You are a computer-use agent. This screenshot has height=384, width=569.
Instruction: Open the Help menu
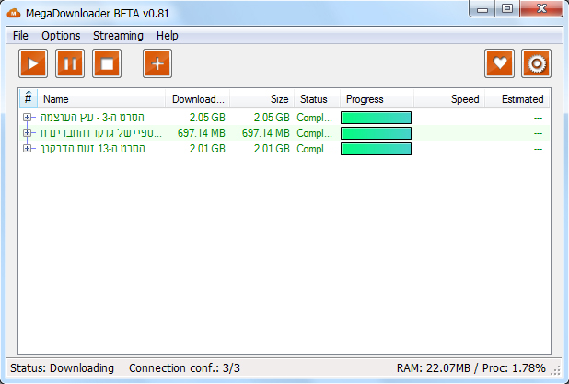(x=168, y=36)
